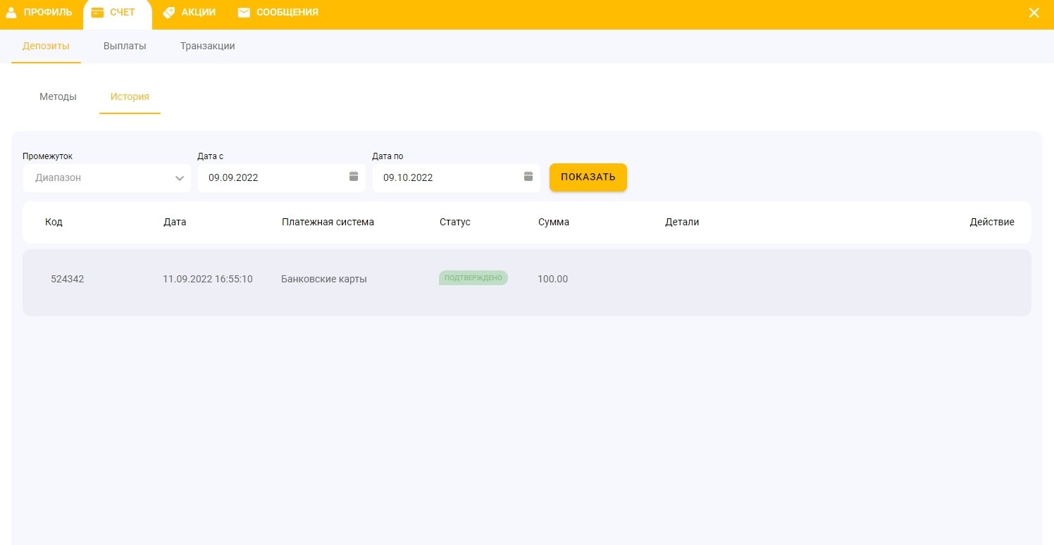This screenshot has height=545, width=1054.
Task: Close the account panel with X
Action: click(x=1034, y=13)
